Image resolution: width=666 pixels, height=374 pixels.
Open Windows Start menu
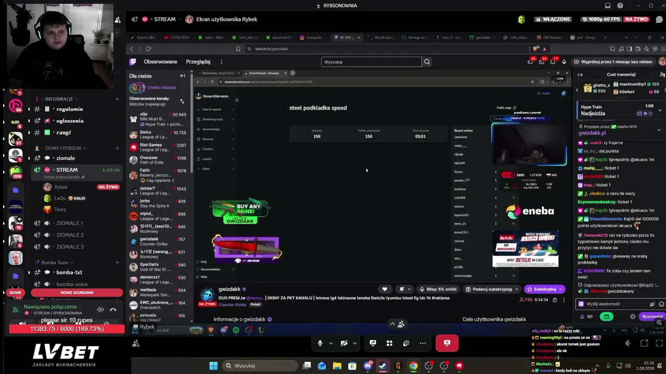coord(213,366)
